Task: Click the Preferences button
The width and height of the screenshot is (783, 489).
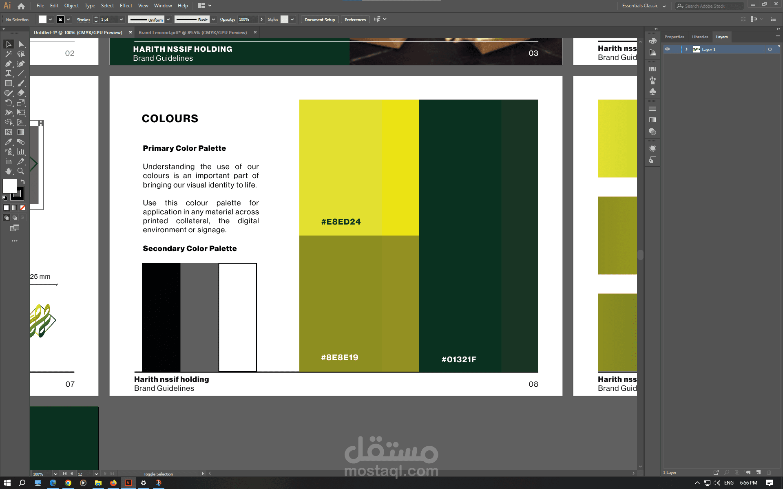Action: 355,20
